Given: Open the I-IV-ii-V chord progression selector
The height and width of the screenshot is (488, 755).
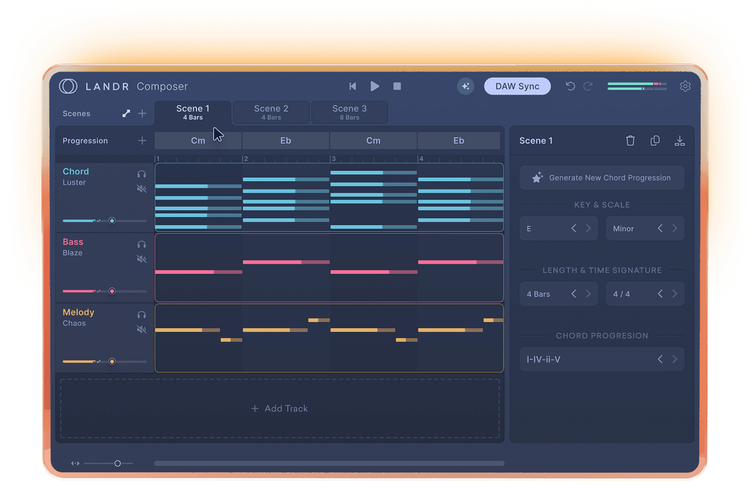Looking at the screenshot, I should [602, 359].
